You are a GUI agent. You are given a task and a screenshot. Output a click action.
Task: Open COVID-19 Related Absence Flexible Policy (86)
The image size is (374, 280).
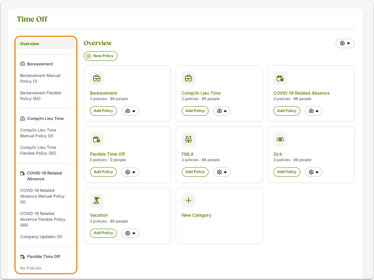(43, 219)
